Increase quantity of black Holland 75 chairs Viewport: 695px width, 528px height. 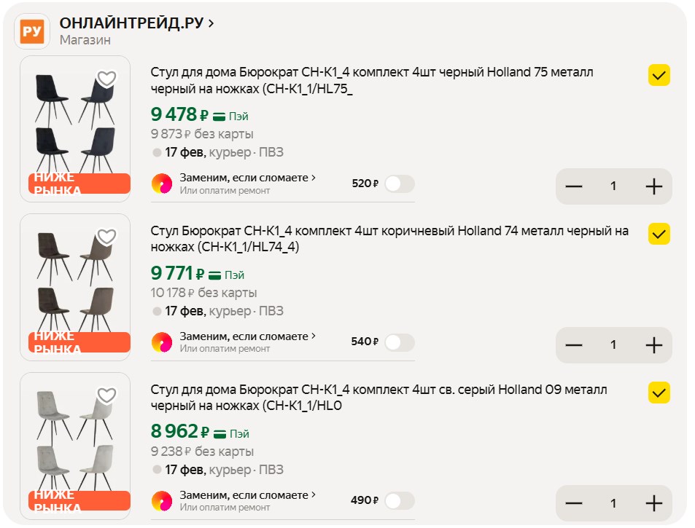(653, 186)
